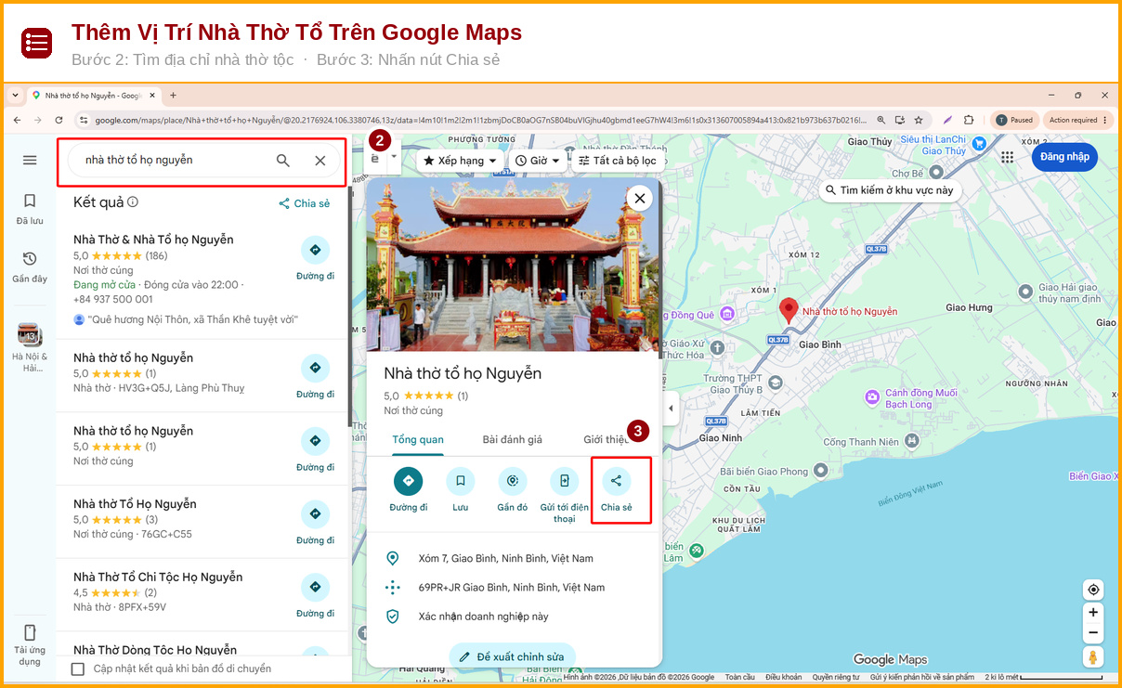
Task: Open the Giờ hours dropdown
Action: coord(538,161)
